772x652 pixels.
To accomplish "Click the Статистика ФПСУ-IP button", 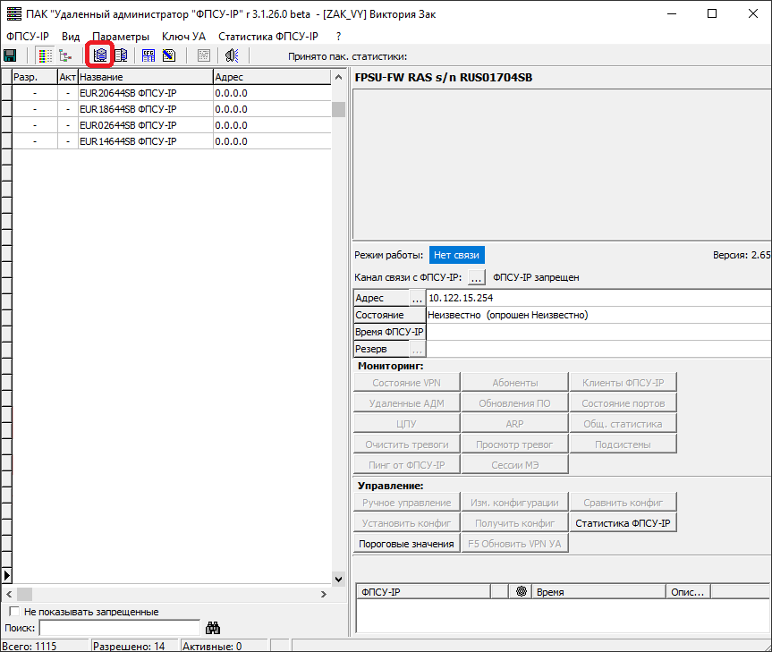I will [x=623, y=523].
